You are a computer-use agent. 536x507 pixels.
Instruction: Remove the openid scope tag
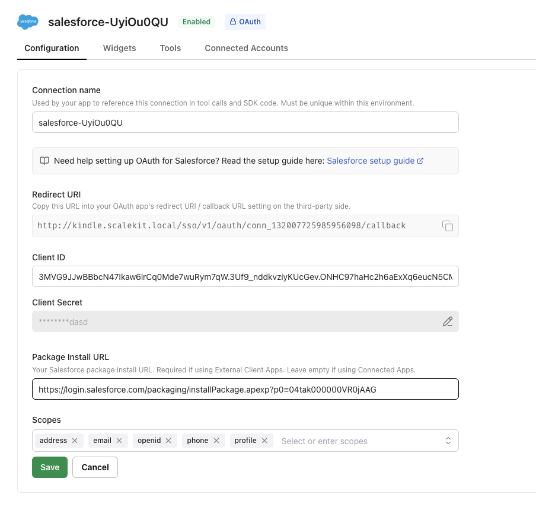click(x=168, y=441)
